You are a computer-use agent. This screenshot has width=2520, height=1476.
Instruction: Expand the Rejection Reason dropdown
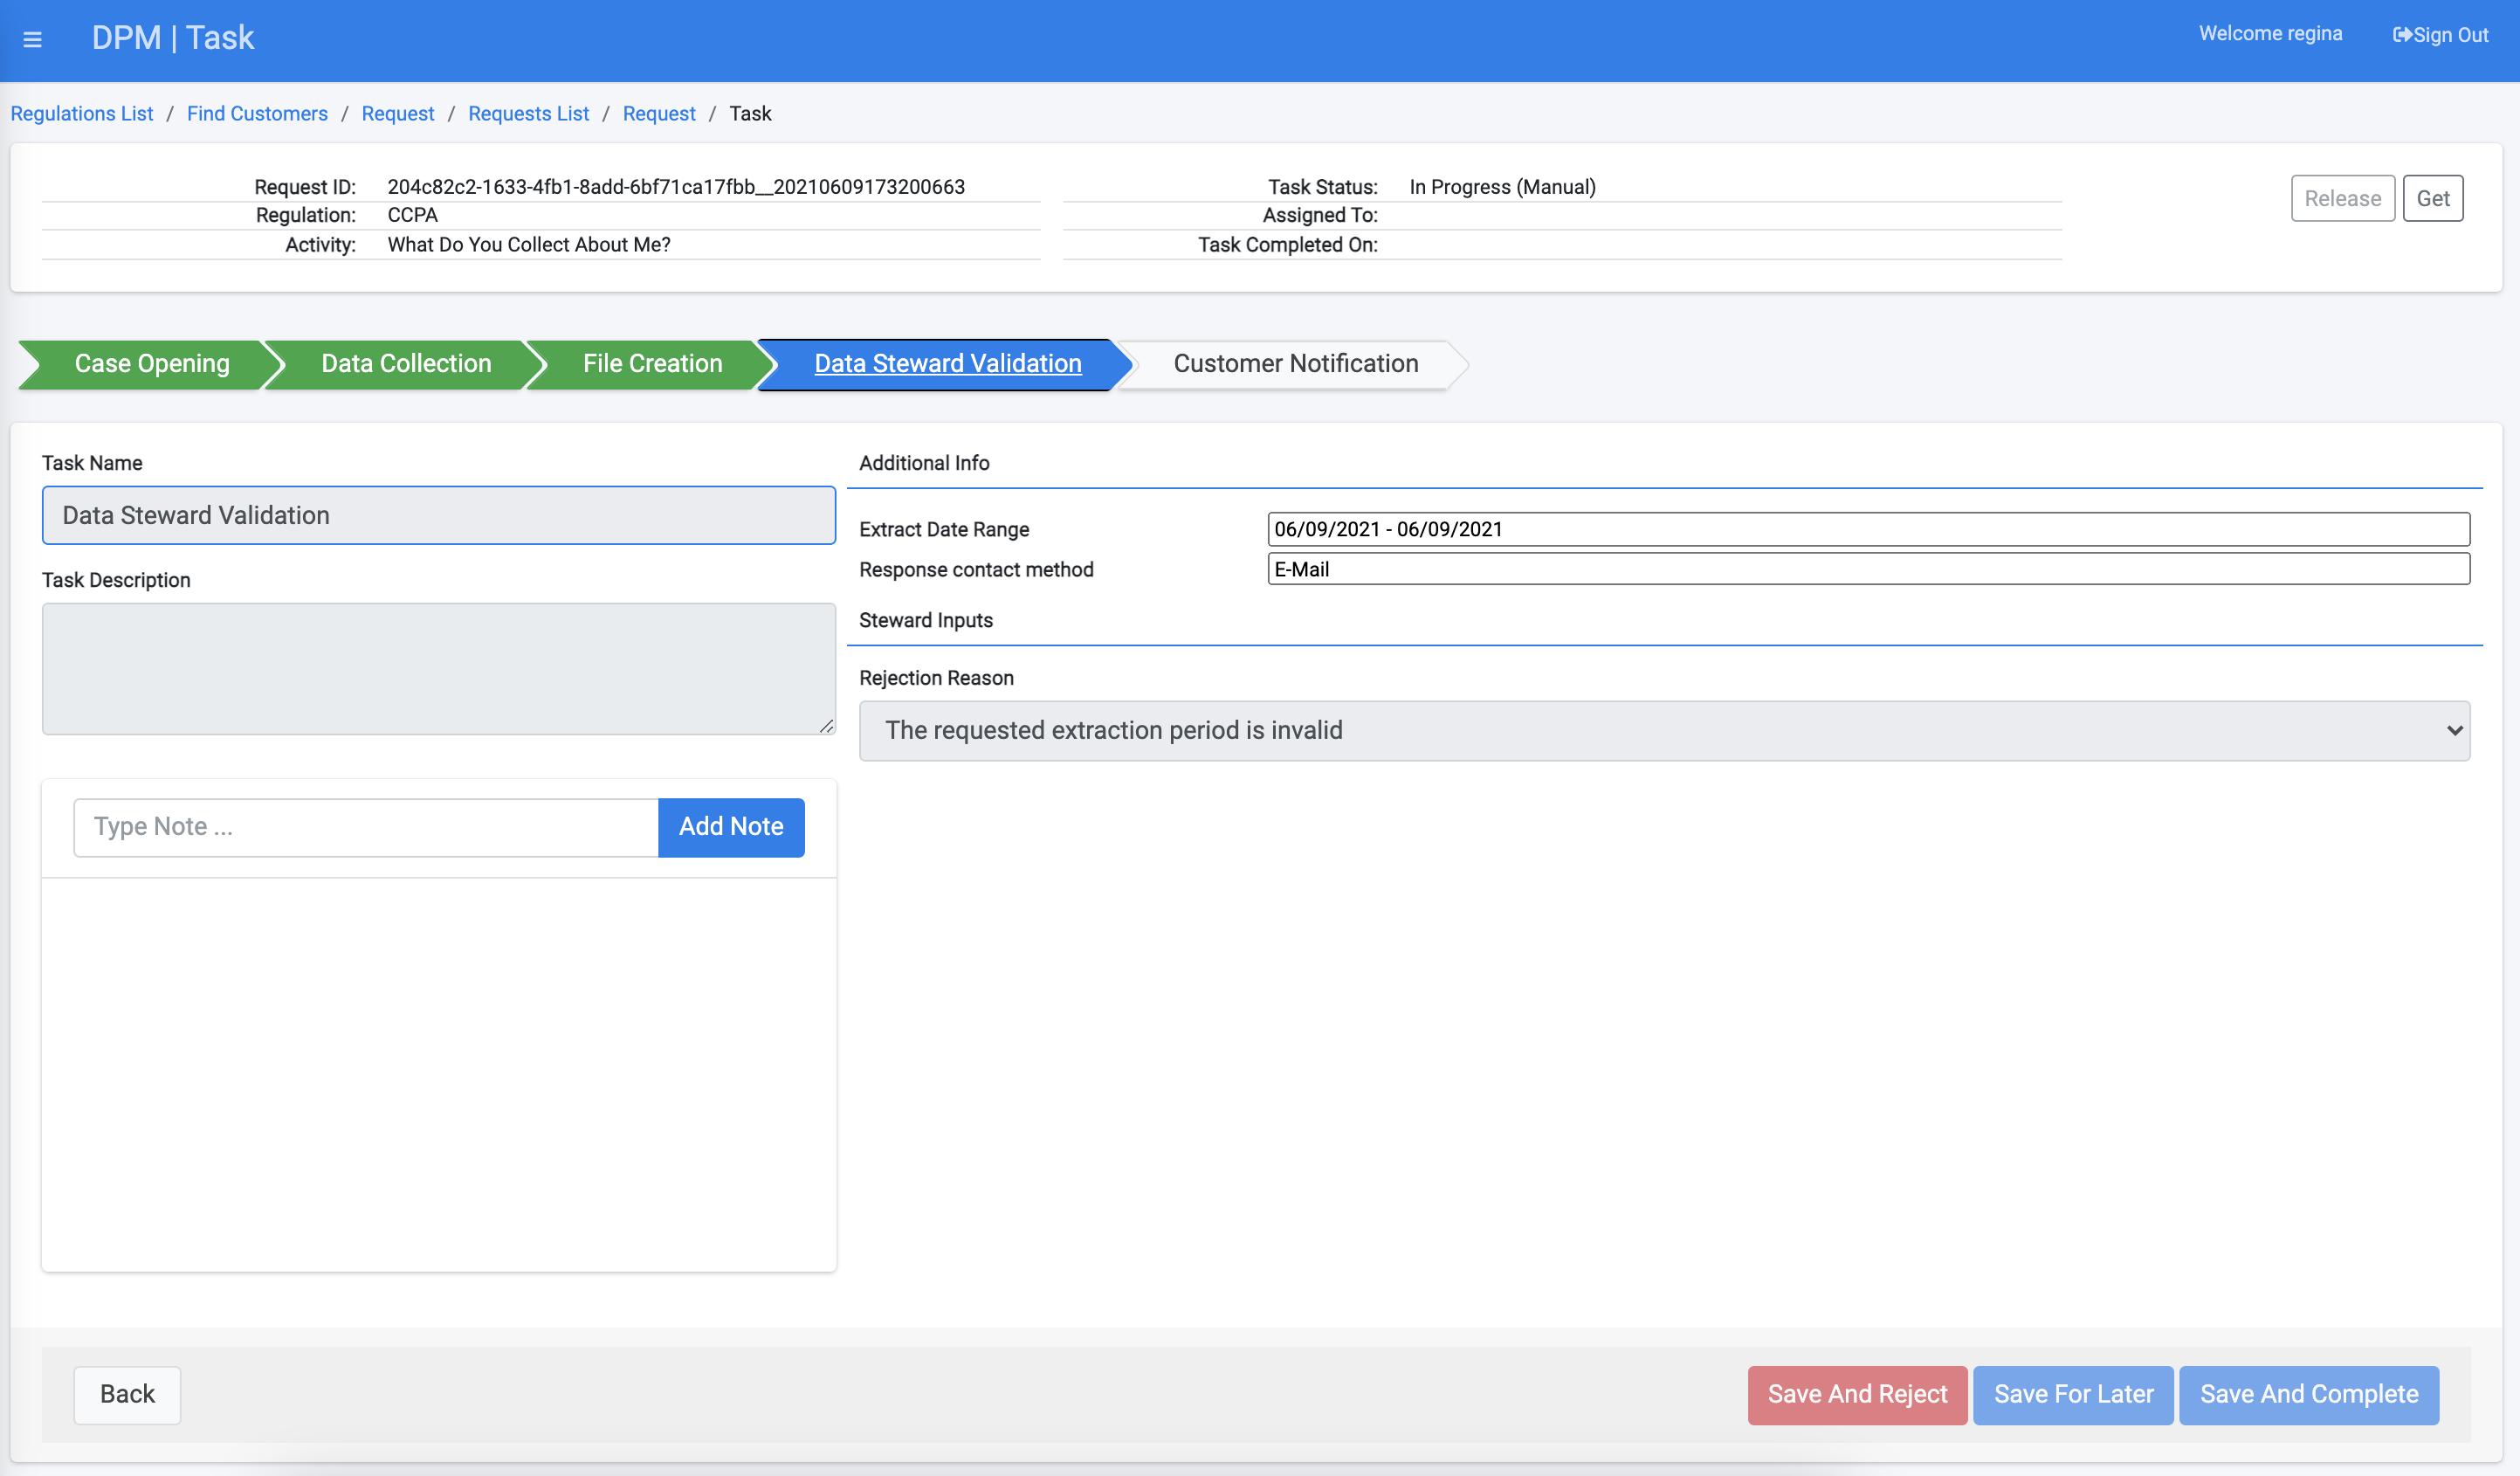pyautogui.click(x=1663, y=730)
